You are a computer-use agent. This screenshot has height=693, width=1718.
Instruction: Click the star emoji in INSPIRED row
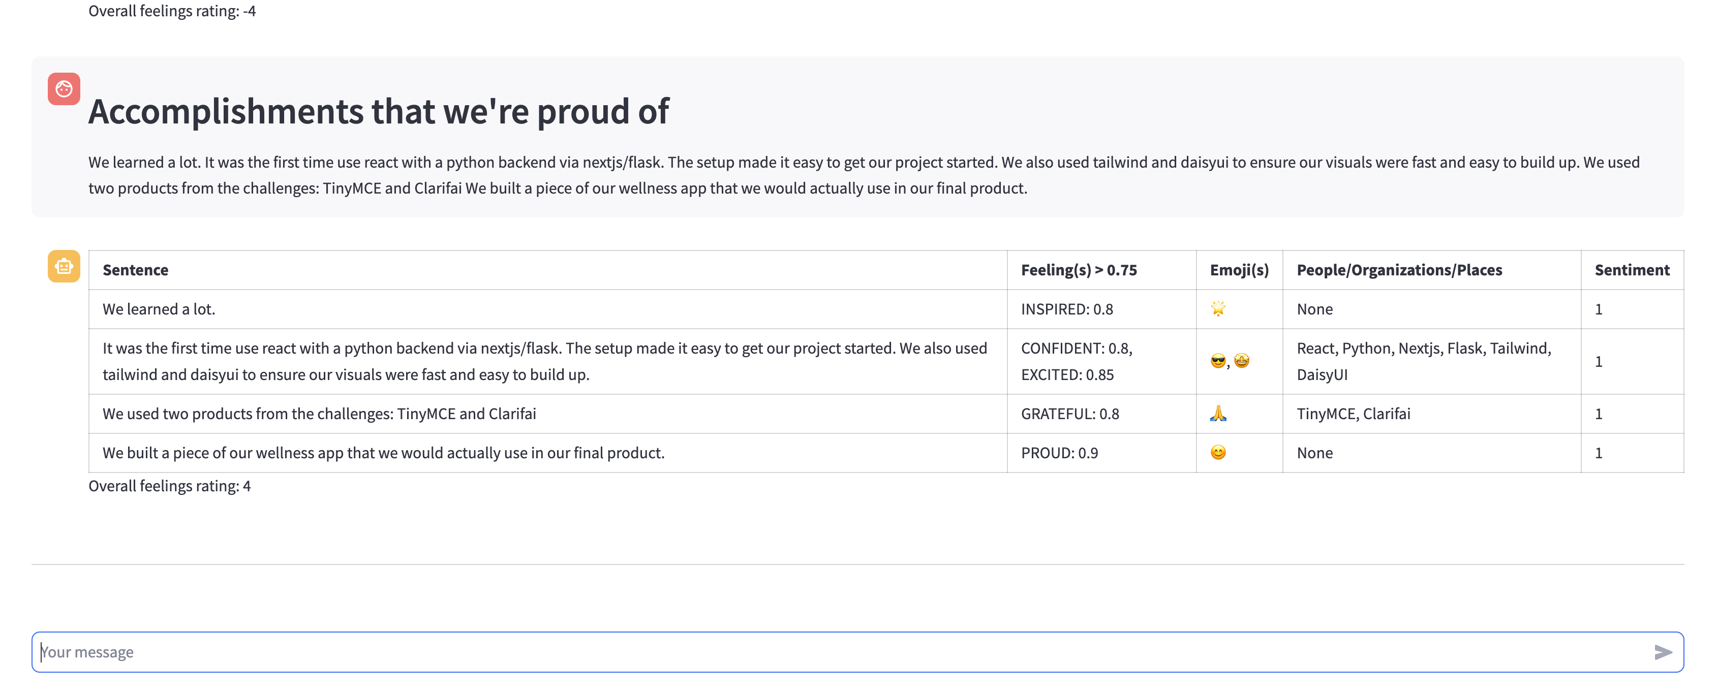(1218, 308)
